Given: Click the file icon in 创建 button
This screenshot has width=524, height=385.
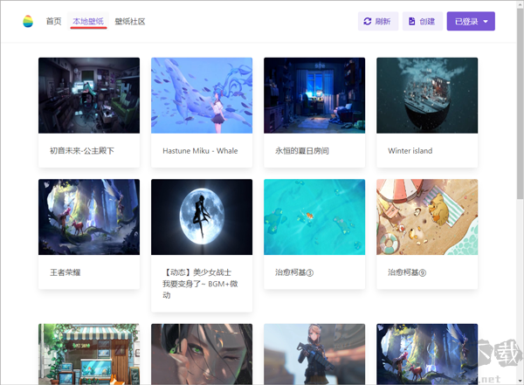Looking at the screenshot, I should click(x=412, y=21).
